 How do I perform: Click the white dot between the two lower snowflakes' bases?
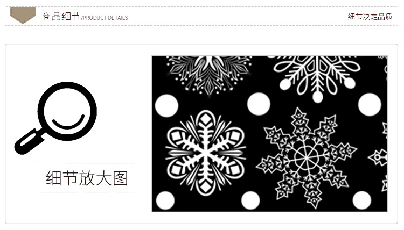point(250,200)
